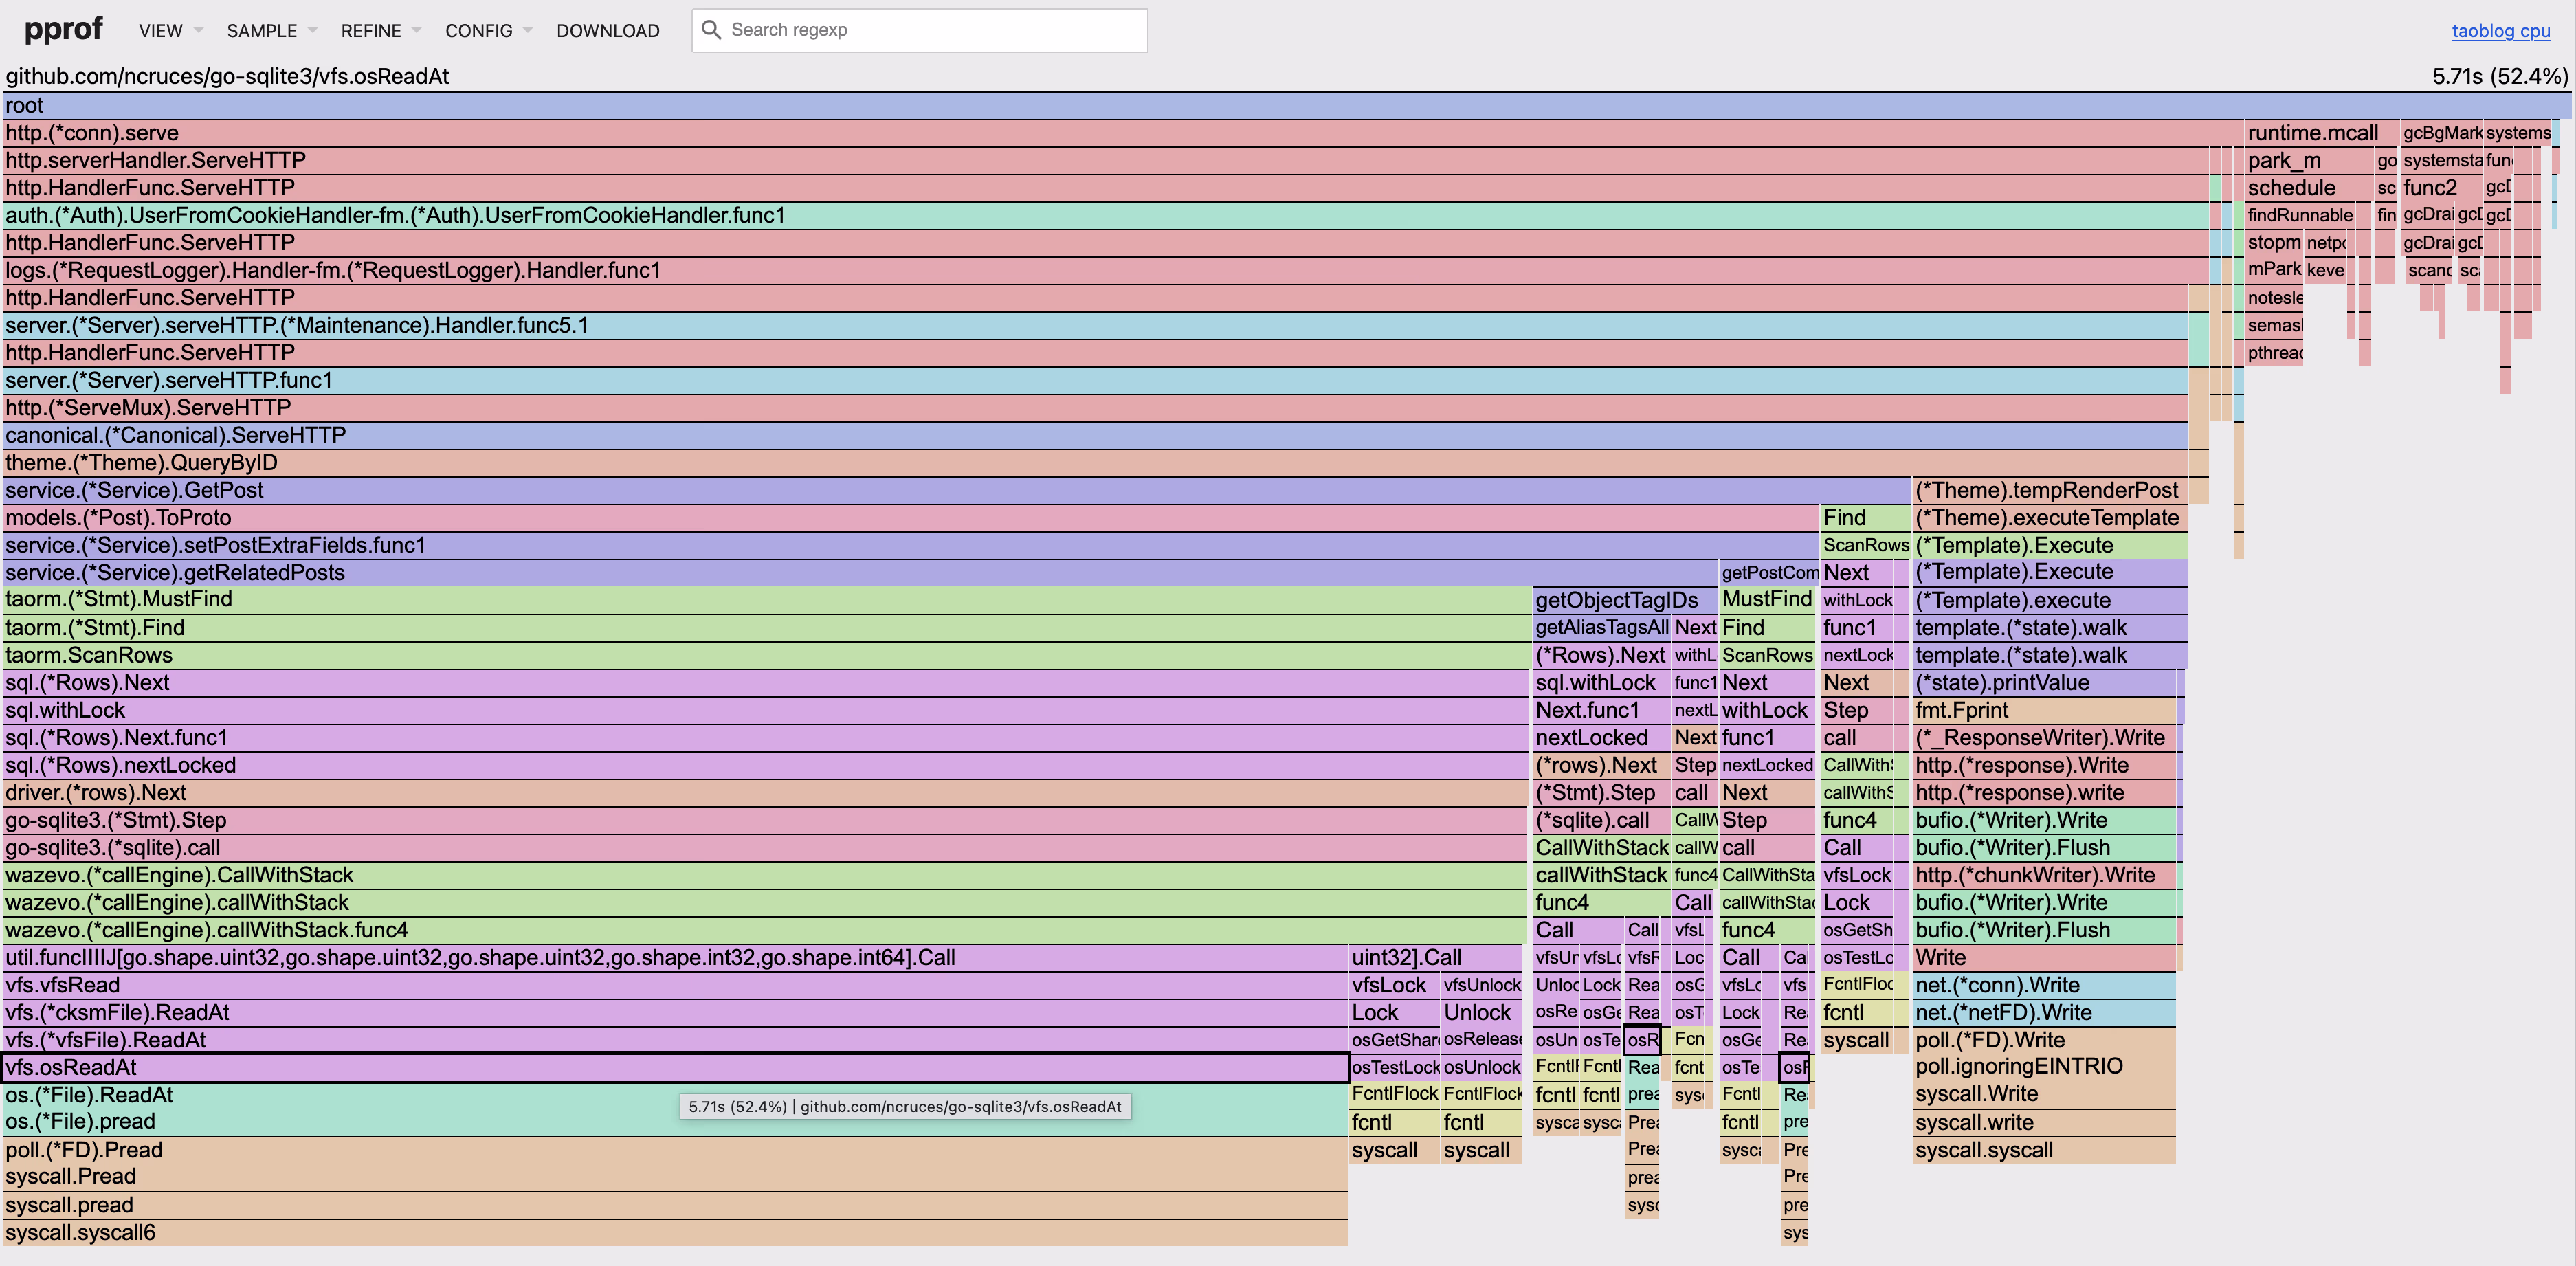Click the DOWNLOAD menu item
This screenshot has height=1266, width=2576.
click(607, 31)
